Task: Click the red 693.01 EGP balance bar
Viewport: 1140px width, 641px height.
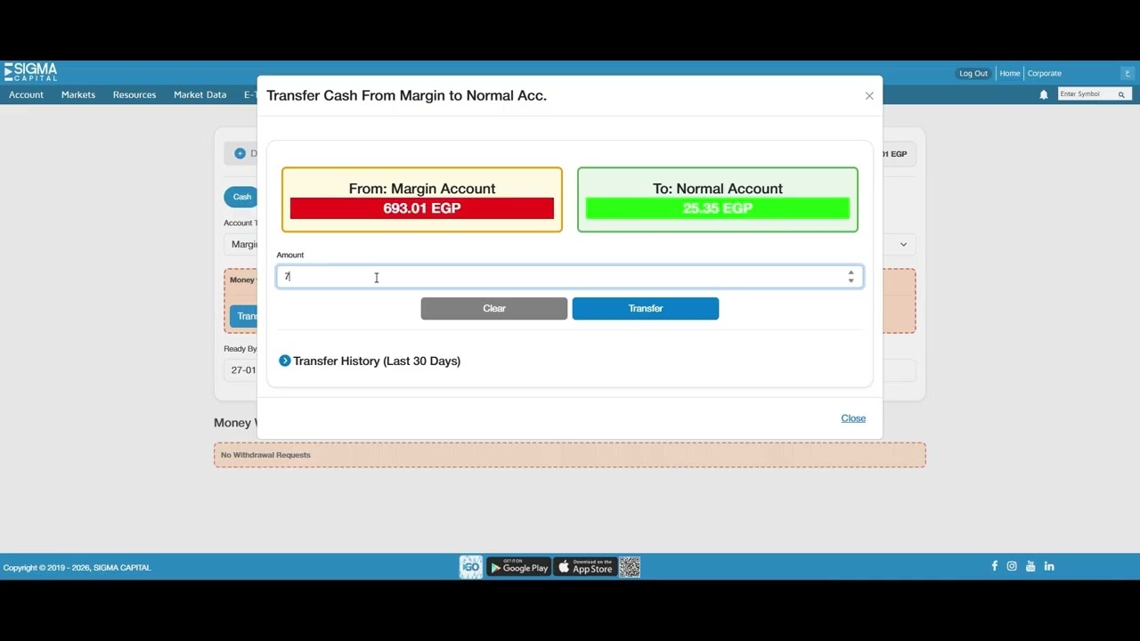Action: click(x=422, y=208)
